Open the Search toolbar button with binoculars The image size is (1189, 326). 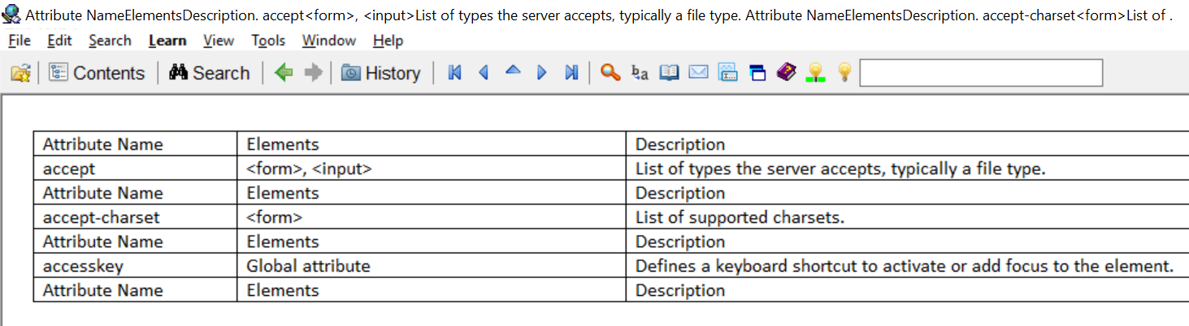click(210, 73)
